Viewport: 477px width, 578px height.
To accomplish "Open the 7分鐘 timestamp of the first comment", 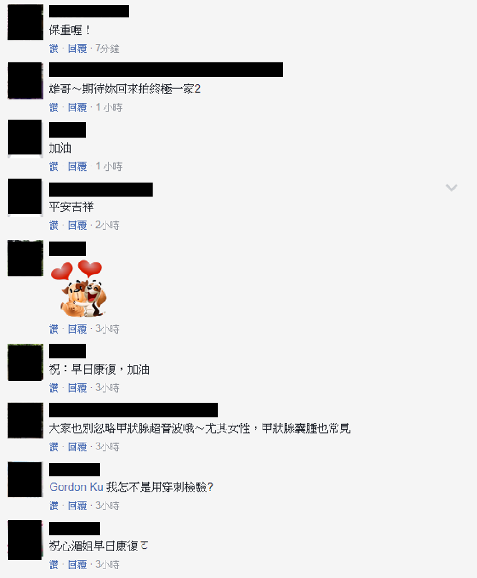I will (107, 48).
